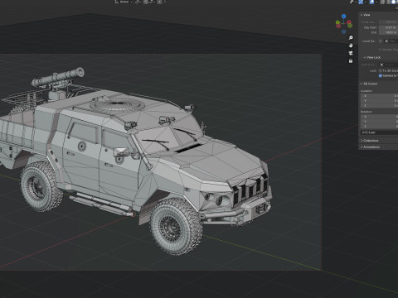
Task: Click the Focal Length value field
Action: [x=388, y=22]
